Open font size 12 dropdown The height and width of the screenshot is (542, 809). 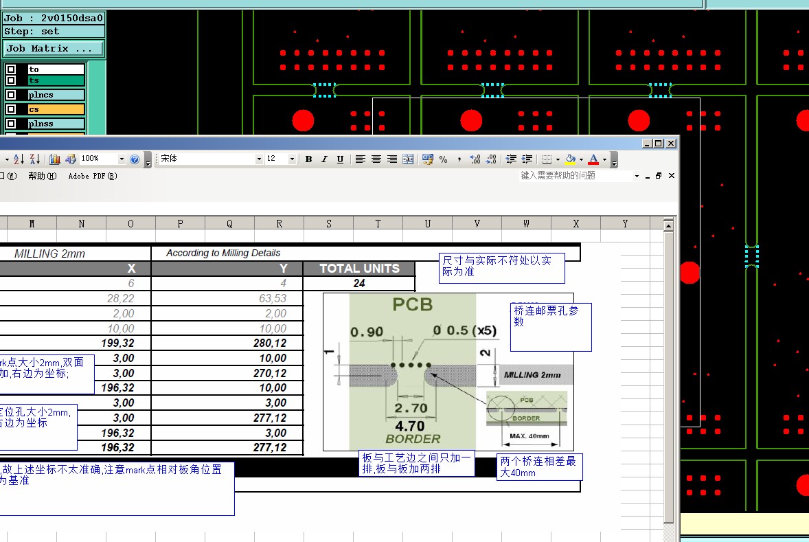[x=292, y=159]
